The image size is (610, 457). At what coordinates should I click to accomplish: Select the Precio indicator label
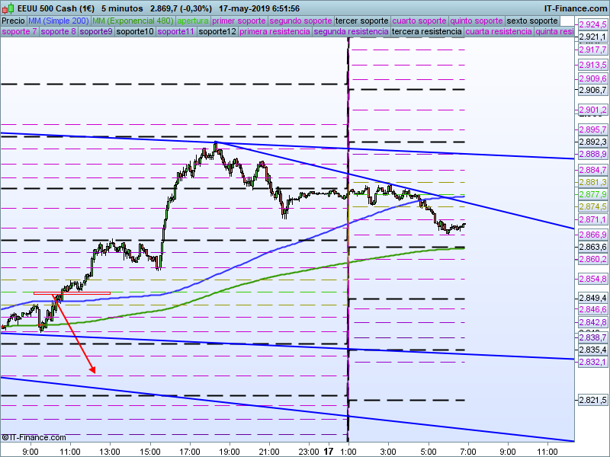point(13,21)
